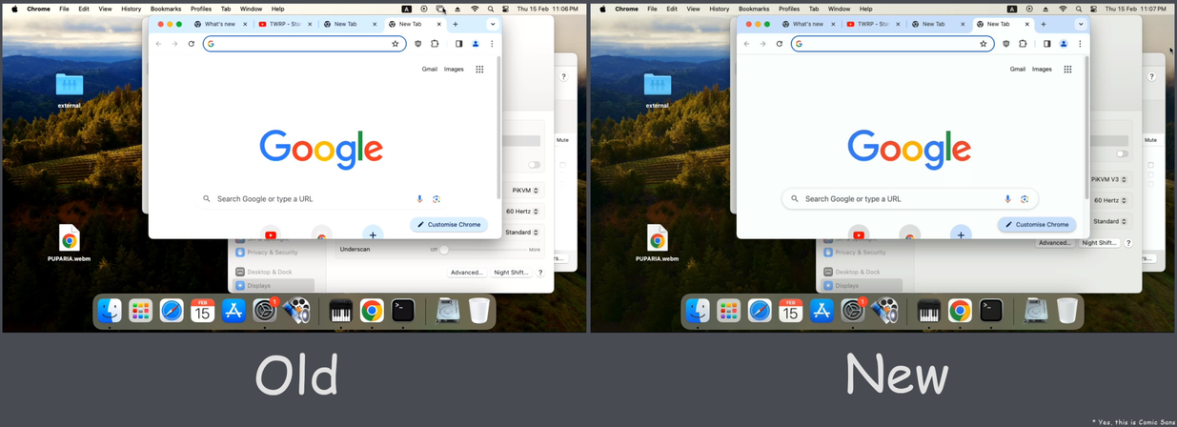Viewport: 1177px width, 427px height.
Task: Switch to the TWRP tab in New screenshot
Action: (868, 24)
